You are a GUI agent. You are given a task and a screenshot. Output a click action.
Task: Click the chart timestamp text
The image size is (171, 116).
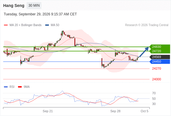pos(40,14)
